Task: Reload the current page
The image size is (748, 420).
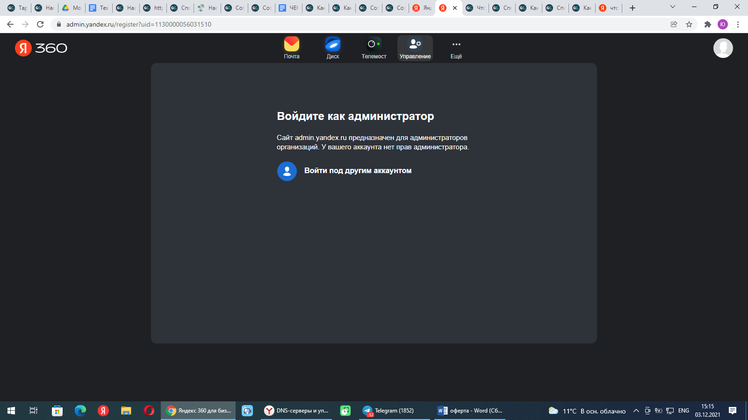Action: point(40,24)
